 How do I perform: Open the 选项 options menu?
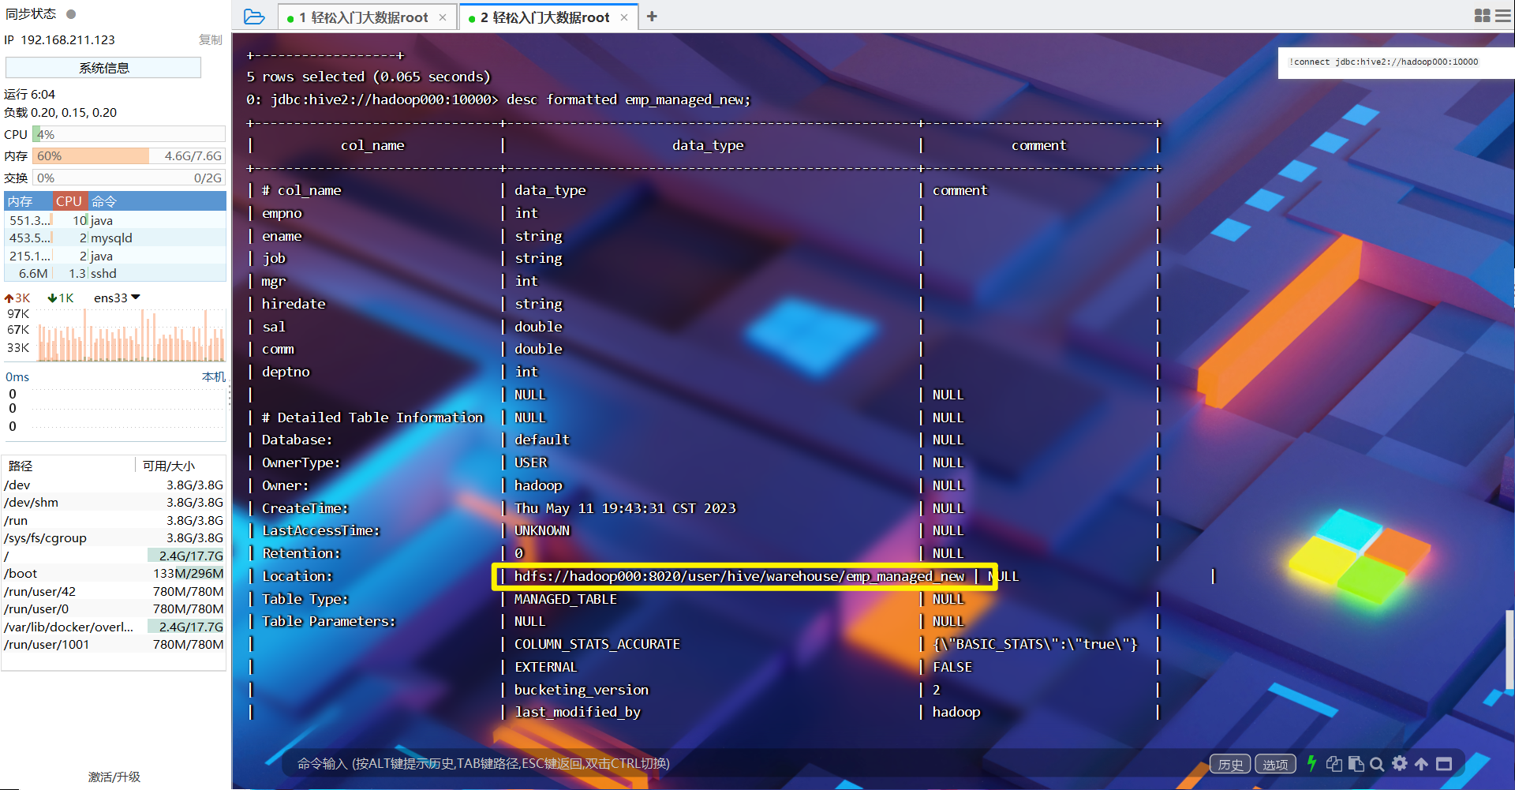(1275, 763)
